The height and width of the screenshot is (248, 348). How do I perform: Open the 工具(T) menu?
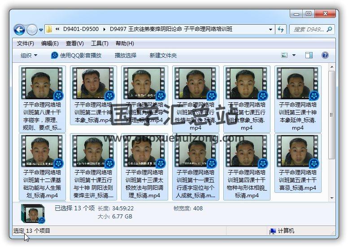[x=99, y=44]
